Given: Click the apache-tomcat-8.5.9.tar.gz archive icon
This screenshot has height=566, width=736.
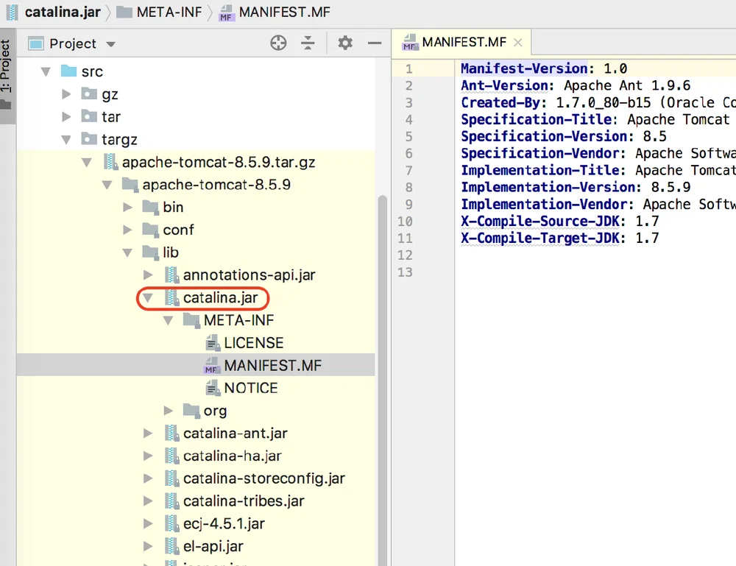Looking at the screenshot, I should tap(110, 162).
